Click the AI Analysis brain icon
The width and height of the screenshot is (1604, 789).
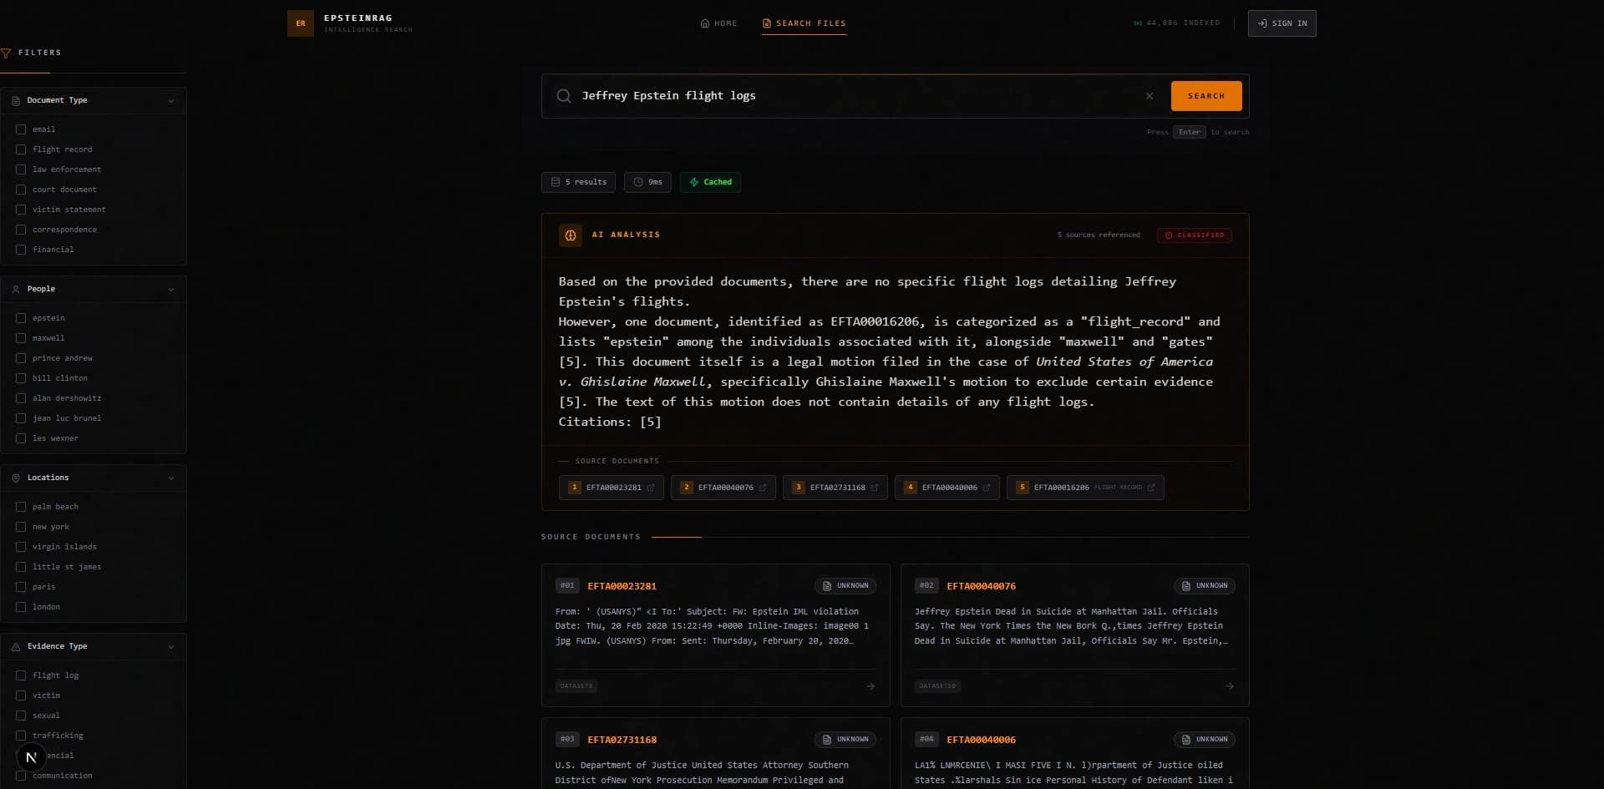click(571, 235)
